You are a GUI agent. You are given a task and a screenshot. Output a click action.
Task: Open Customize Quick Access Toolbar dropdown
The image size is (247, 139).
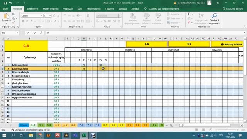(x=24, y=3)
